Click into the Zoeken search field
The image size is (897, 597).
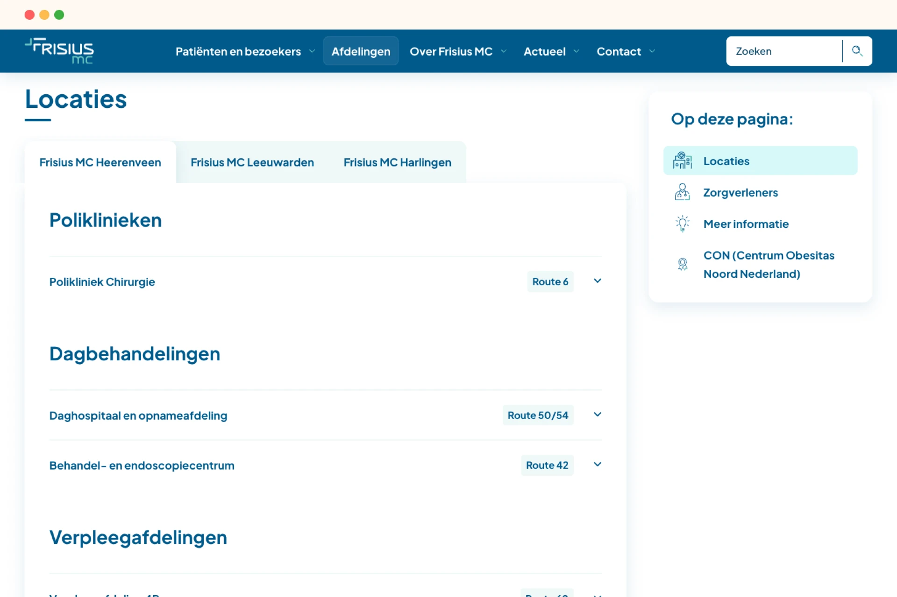[x=785, y=51]
